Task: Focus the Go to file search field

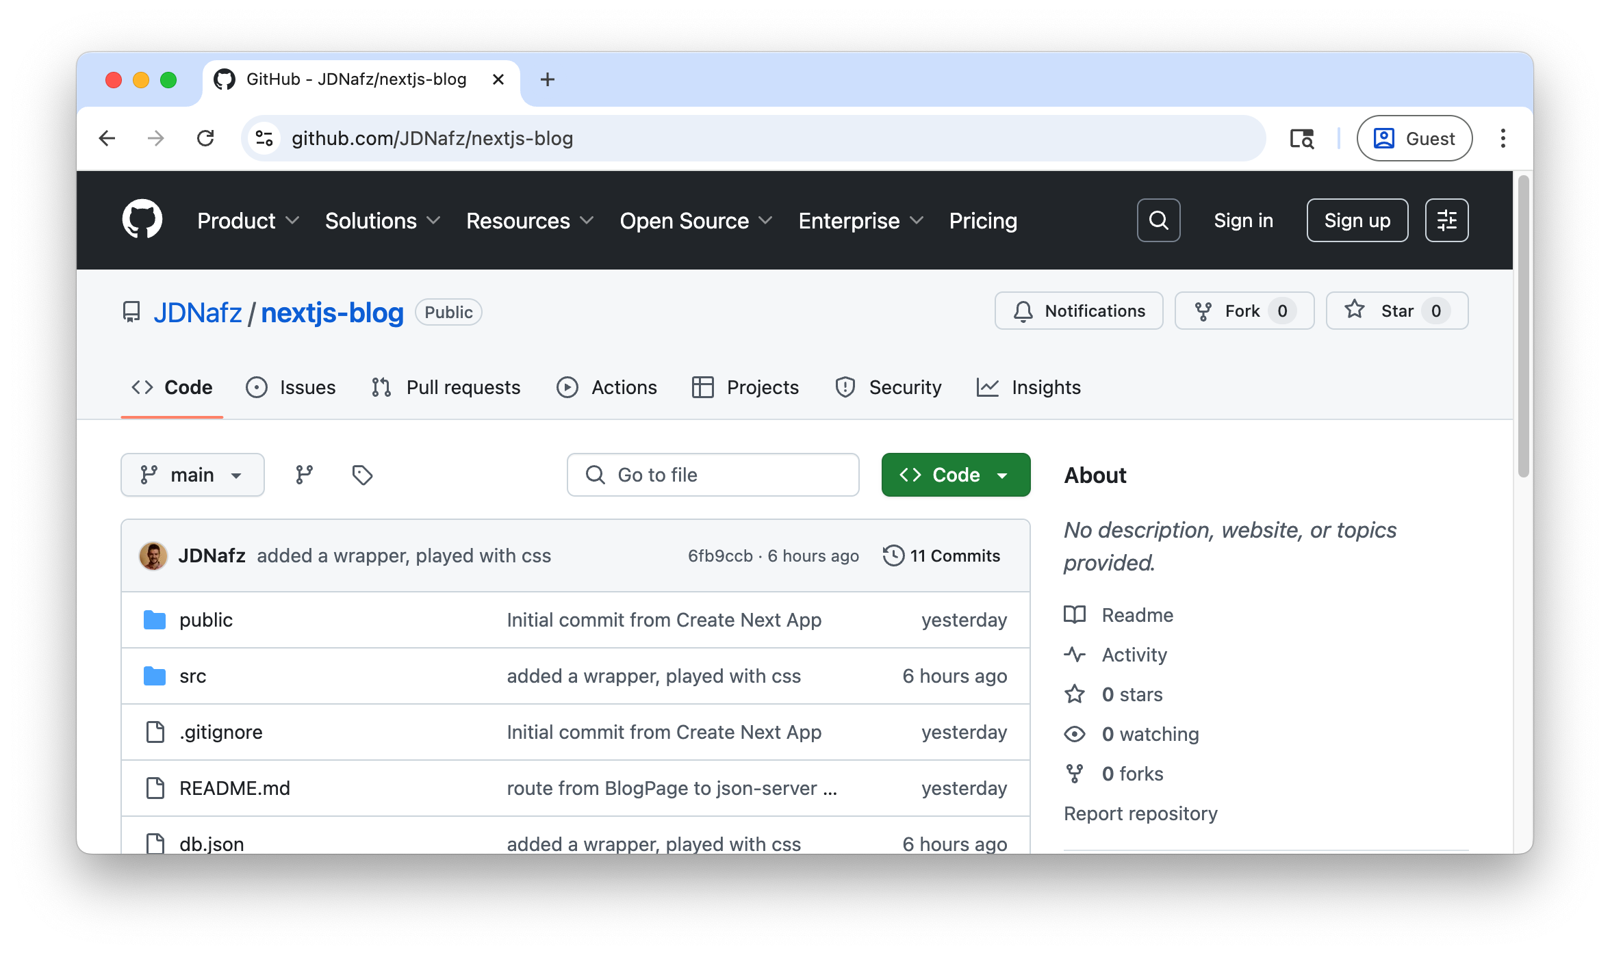Action: 713,475
